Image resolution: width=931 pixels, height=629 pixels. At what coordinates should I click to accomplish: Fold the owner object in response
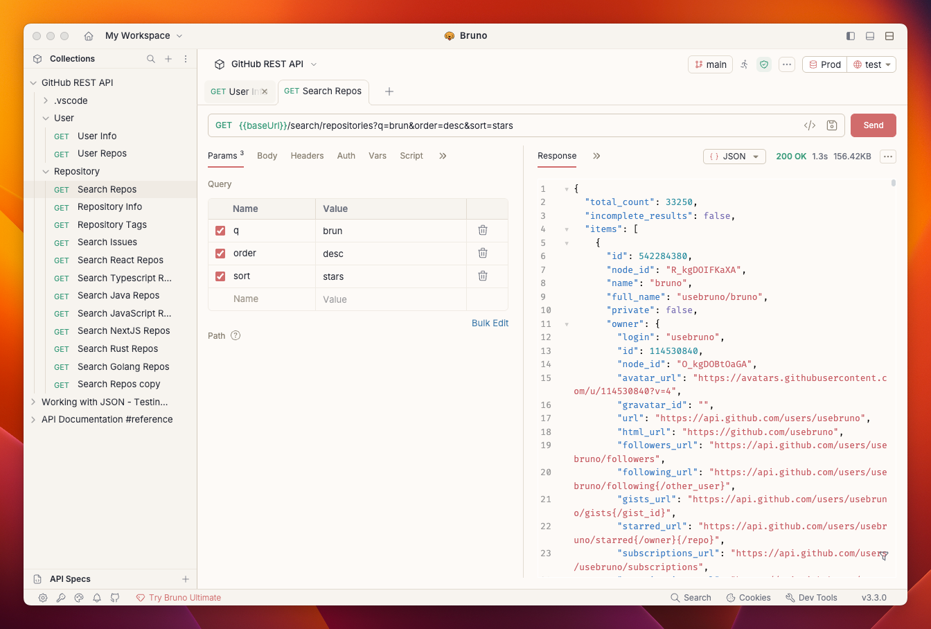coord(567,324)
